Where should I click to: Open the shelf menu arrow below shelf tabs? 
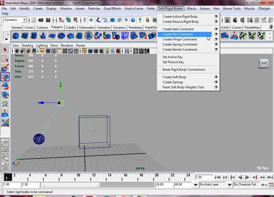click(x=6, y=39)
